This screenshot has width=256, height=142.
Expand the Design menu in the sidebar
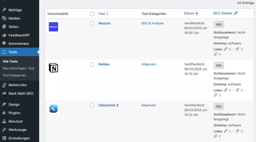click(14, 105)
